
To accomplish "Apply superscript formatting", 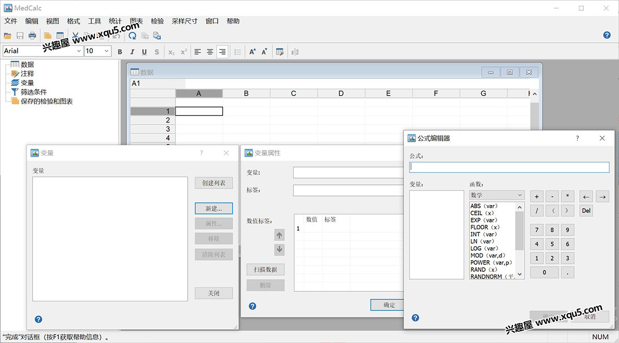I will (x=184, y=52).
